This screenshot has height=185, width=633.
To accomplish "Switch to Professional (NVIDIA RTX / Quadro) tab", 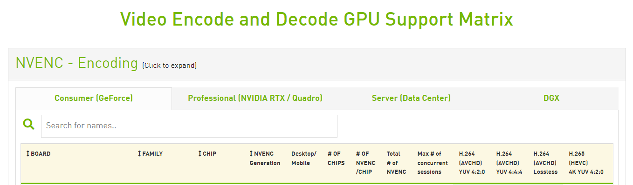I will [x=255, y=99].
